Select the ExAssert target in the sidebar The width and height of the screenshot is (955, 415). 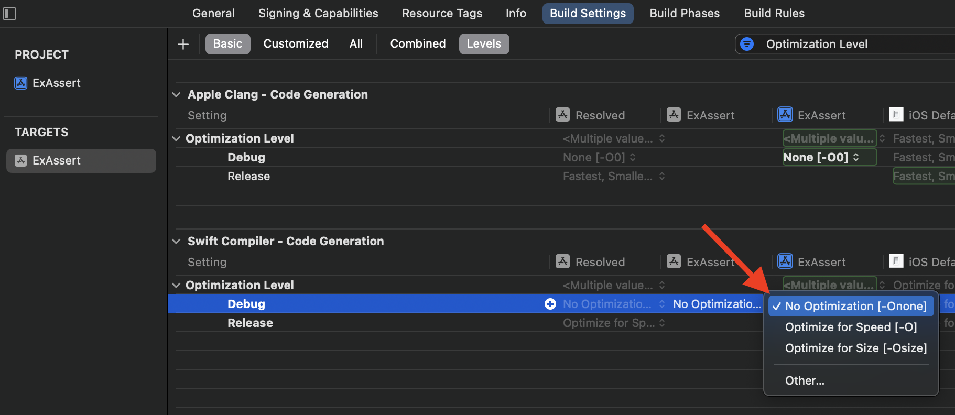point(81,161)
